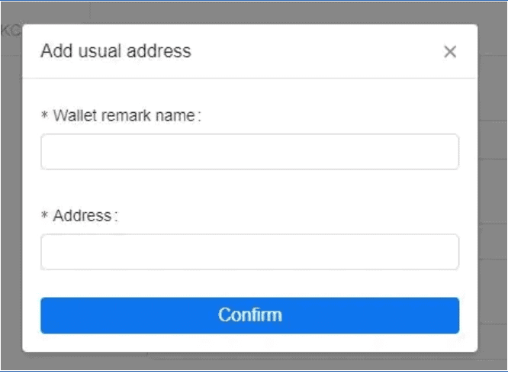The width and height of the screenshot is (508, 374).
Task: Click the dialog header bar
Action: [x=305, y=52]
